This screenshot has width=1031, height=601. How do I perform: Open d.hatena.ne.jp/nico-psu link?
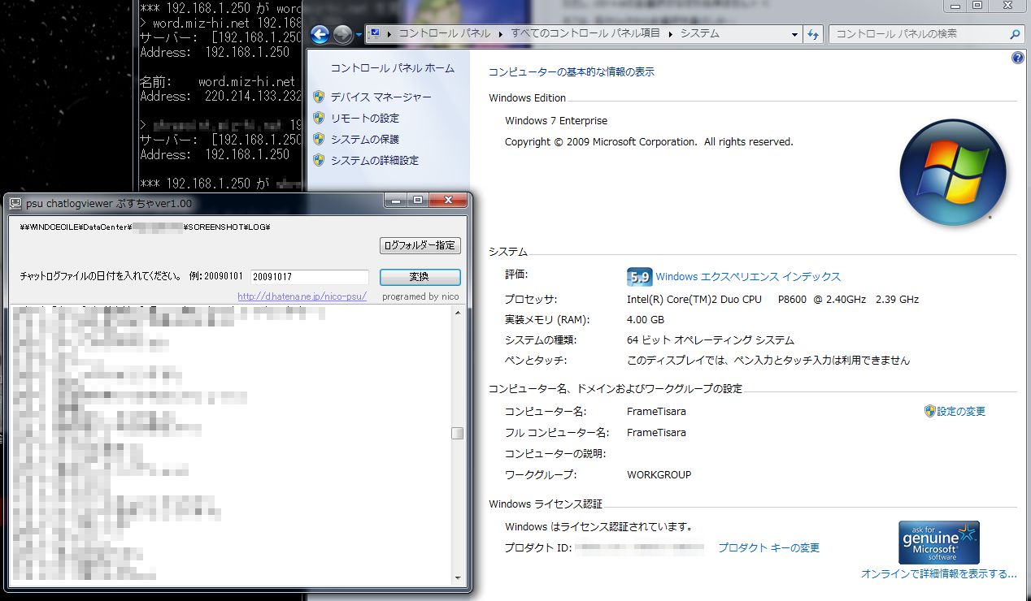coord(302,296)
